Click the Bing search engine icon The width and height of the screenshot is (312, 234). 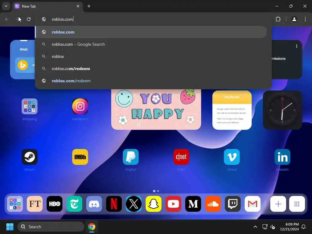click(x=23, y=65)
